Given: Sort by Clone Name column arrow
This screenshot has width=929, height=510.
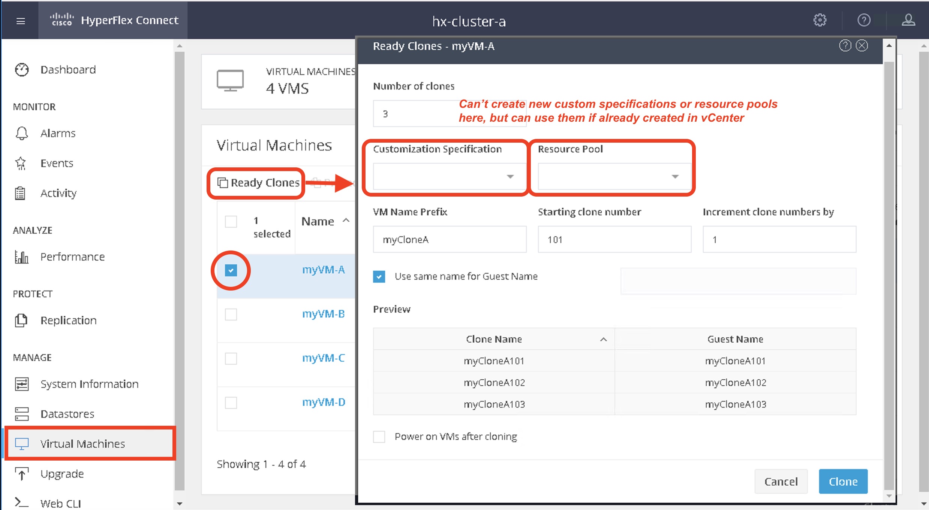Looking at the screenshot, I should point(603,339).
